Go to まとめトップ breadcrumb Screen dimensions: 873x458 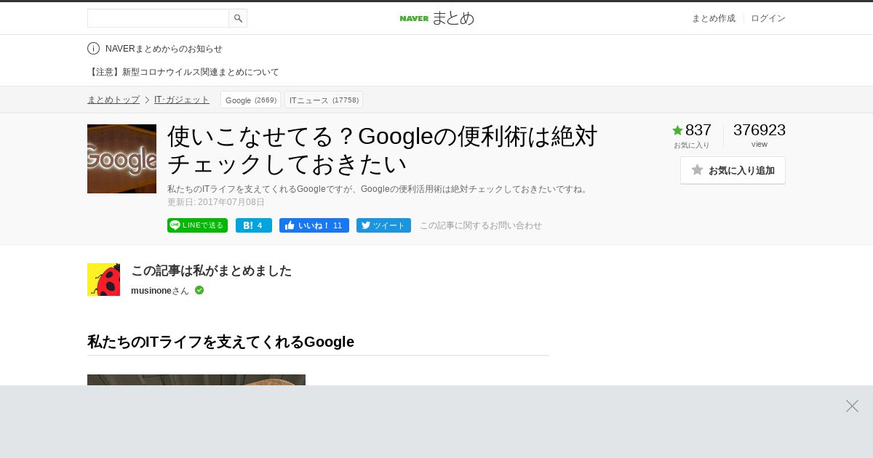pyautogui.click(x=113, y=100)
